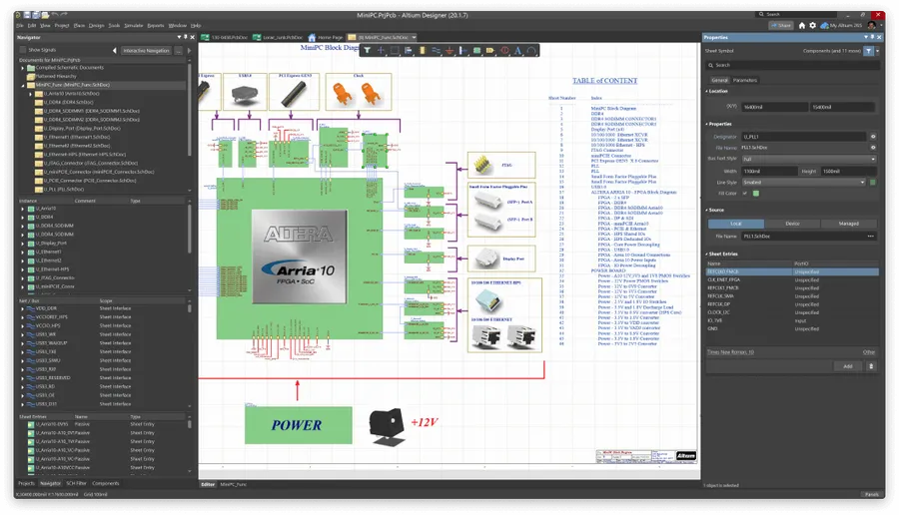Open the Bus Text Style dropdown

pyautogui.click(x=808, y=159)
